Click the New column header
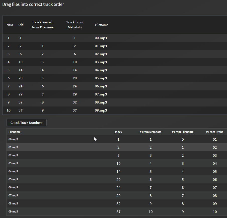This screenshot has height=218, width=227. [10, 25]
